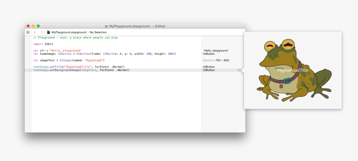Click the teamImage.setTitle code line
The width and height of the screenshot is (358, 161).
point(79,67)
